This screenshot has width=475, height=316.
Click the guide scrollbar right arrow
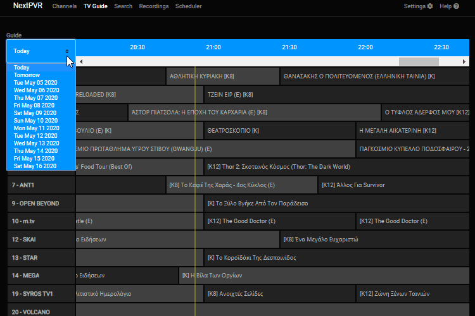(464, 62)
